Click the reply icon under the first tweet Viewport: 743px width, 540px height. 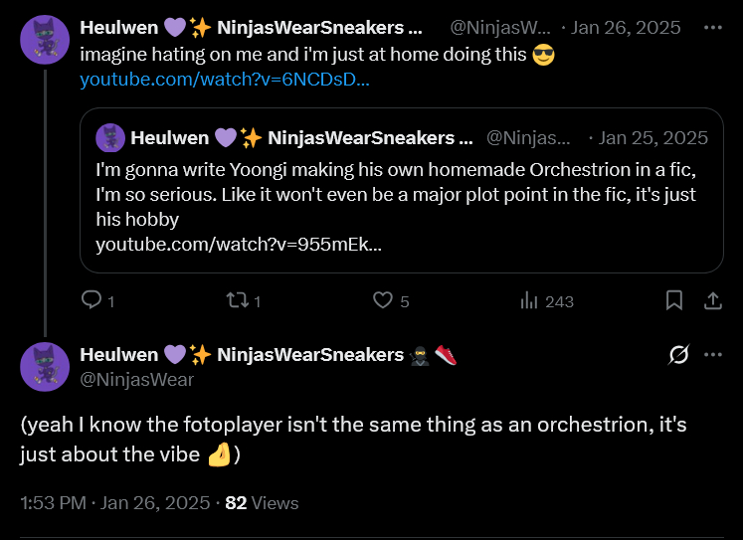(x=92, y=300)
